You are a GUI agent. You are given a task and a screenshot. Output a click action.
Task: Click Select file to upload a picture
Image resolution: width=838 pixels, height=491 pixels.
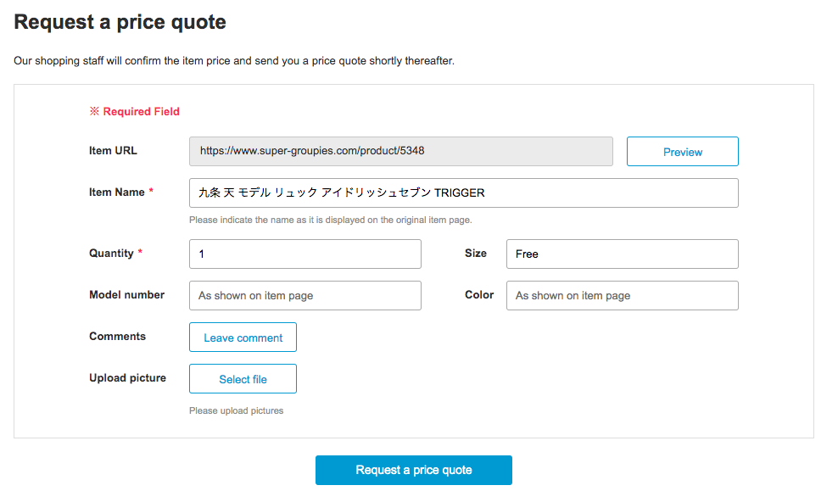pos(243,379)
